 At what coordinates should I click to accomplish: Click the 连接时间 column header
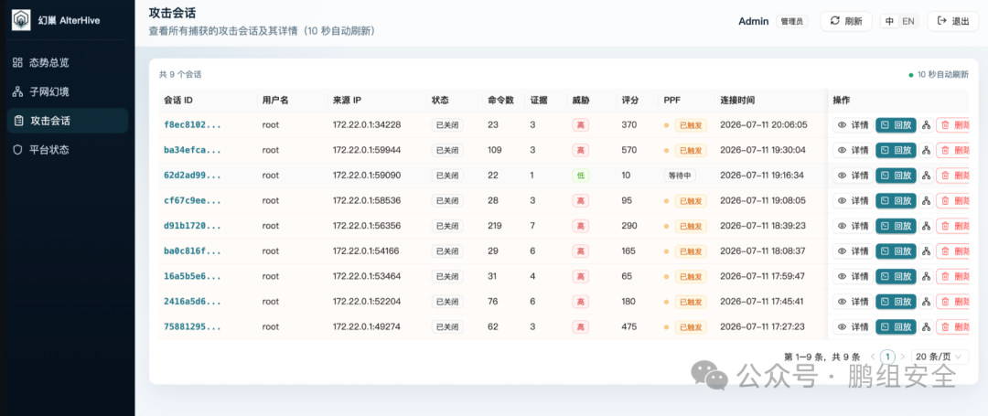(x=738, y=100)
